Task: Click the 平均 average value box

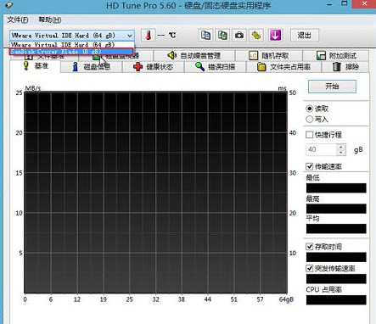Action: [336, 229]
